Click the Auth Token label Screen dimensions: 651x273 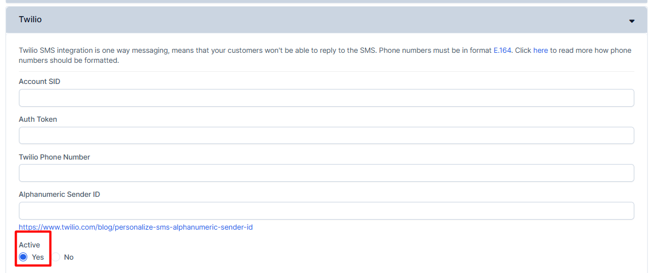point(38,120)
